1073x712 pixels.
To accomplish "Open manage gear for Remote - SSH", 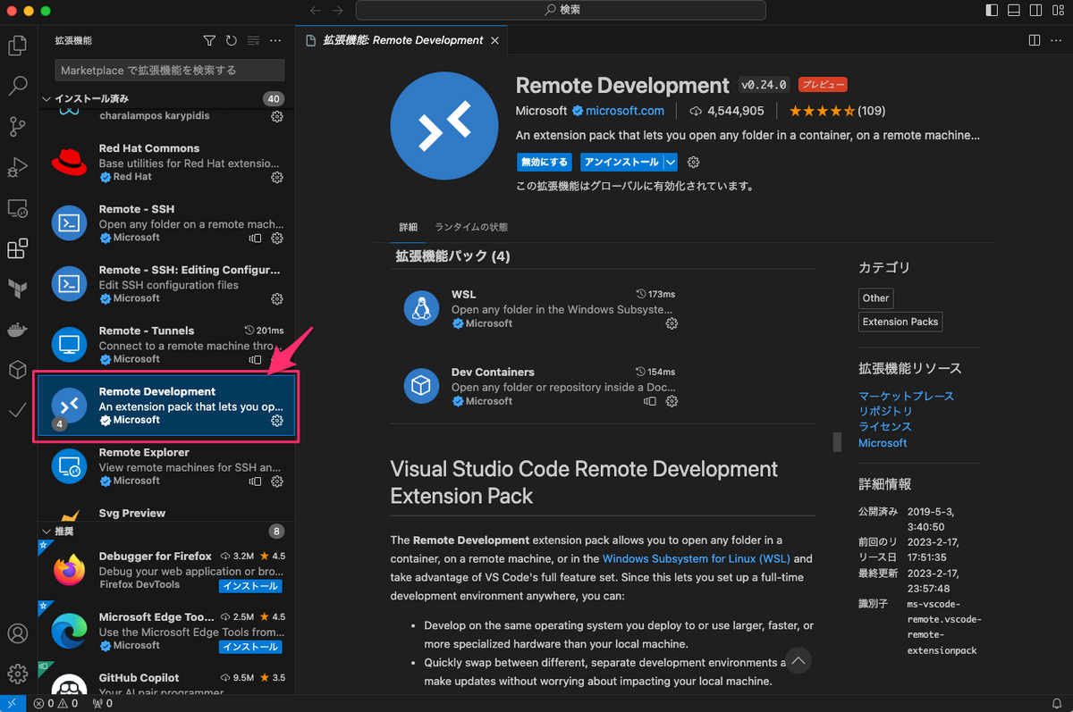I will click(277, 239).
